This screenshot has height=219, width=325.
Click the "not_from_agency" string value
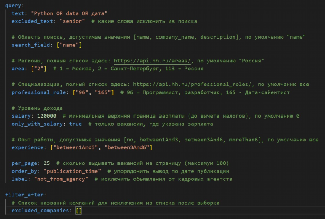(61, 179)
